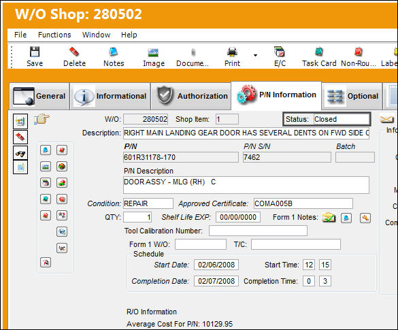The width and height of the screenshot is (398, 330).
Task: Click the Shelf Life EXP date field
Action: click(x=238, y=217)
